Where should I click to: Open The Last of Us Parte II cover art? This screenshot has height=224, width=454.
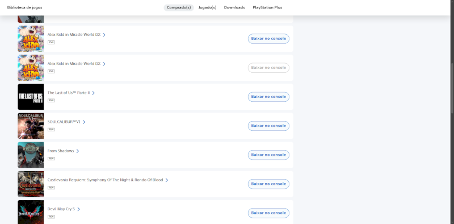[x=31, y=97]
